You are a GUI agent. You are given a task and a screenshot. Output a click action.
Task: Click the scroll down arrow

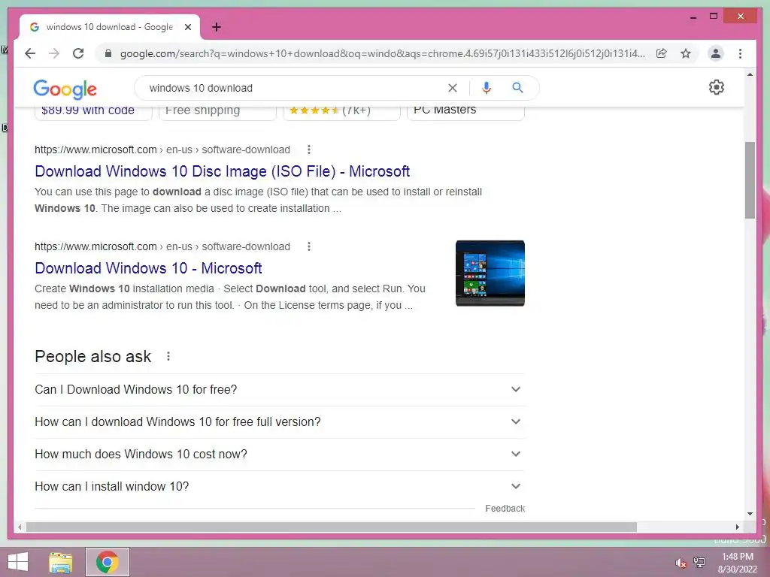coord(750,514)
